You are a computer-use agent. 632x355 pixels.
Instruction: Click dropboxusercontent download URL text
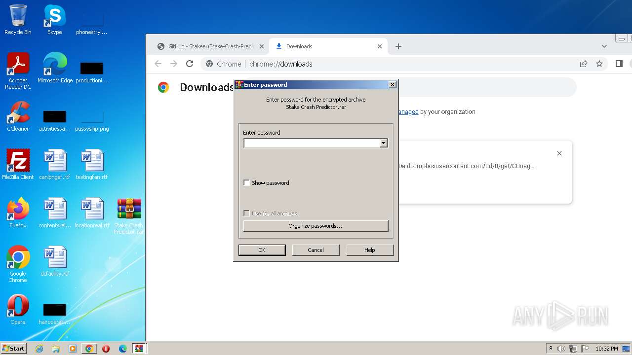click(466, 166)
